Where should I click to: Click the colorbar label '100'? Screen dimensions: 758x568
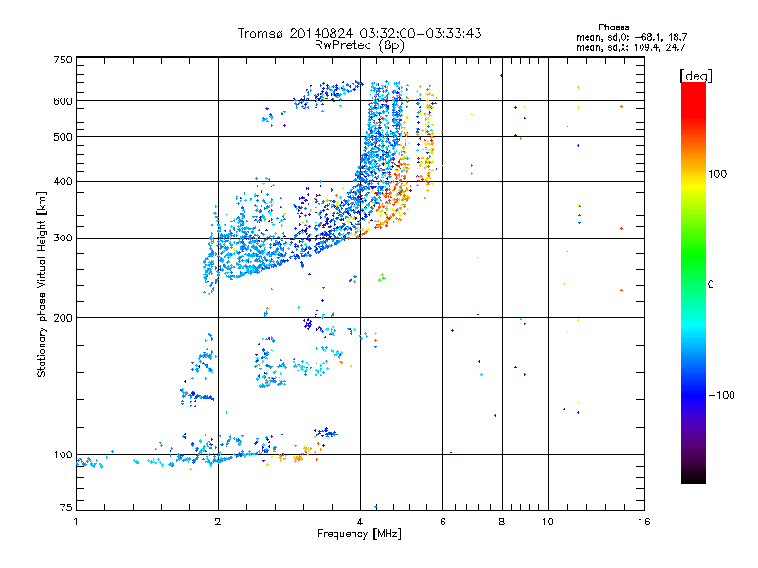(x=717, y=174)
